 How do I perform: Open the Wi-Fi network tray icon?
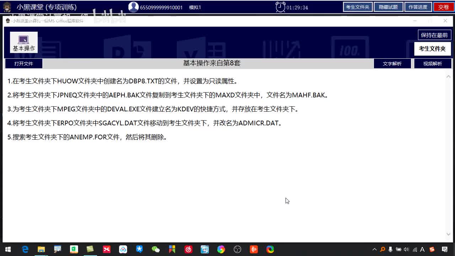coord(414,249)
